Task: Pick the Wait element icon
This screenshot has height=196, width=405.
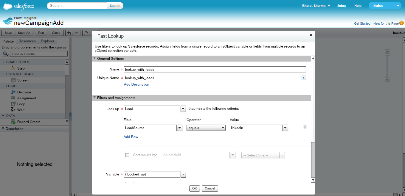Action: click(13, 110)
